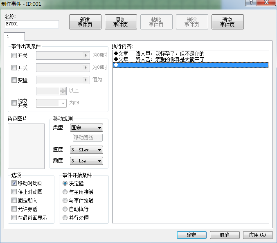Click the disabled 粘贴事件页 button
Viewport: 277px width, 243px height.
[x=156, y=22]
